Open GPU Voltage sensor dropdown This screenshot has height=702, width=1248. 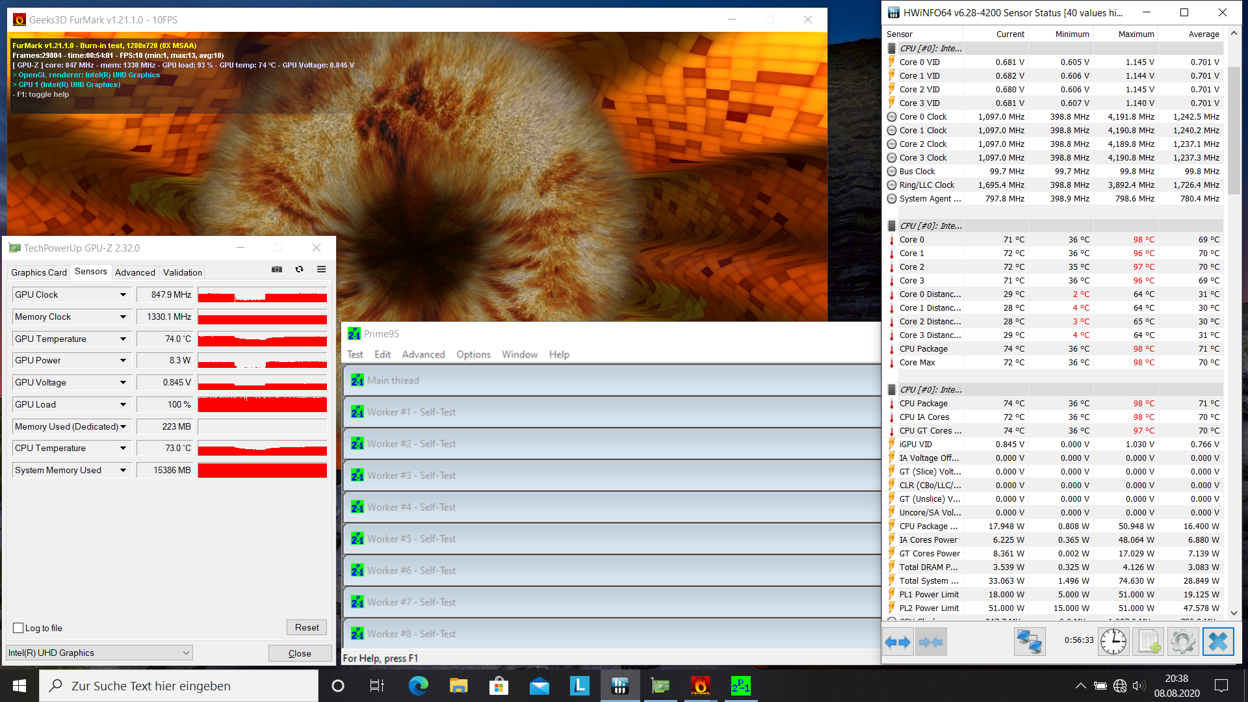pos(123,383)
